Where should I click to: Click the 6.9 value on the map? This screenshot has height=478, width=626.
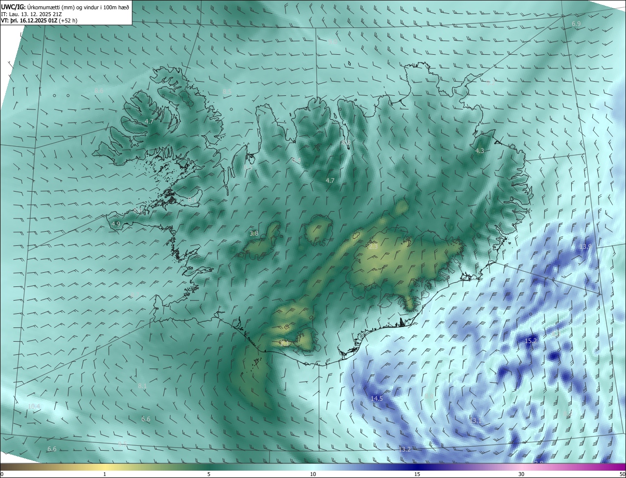(576, 23)
